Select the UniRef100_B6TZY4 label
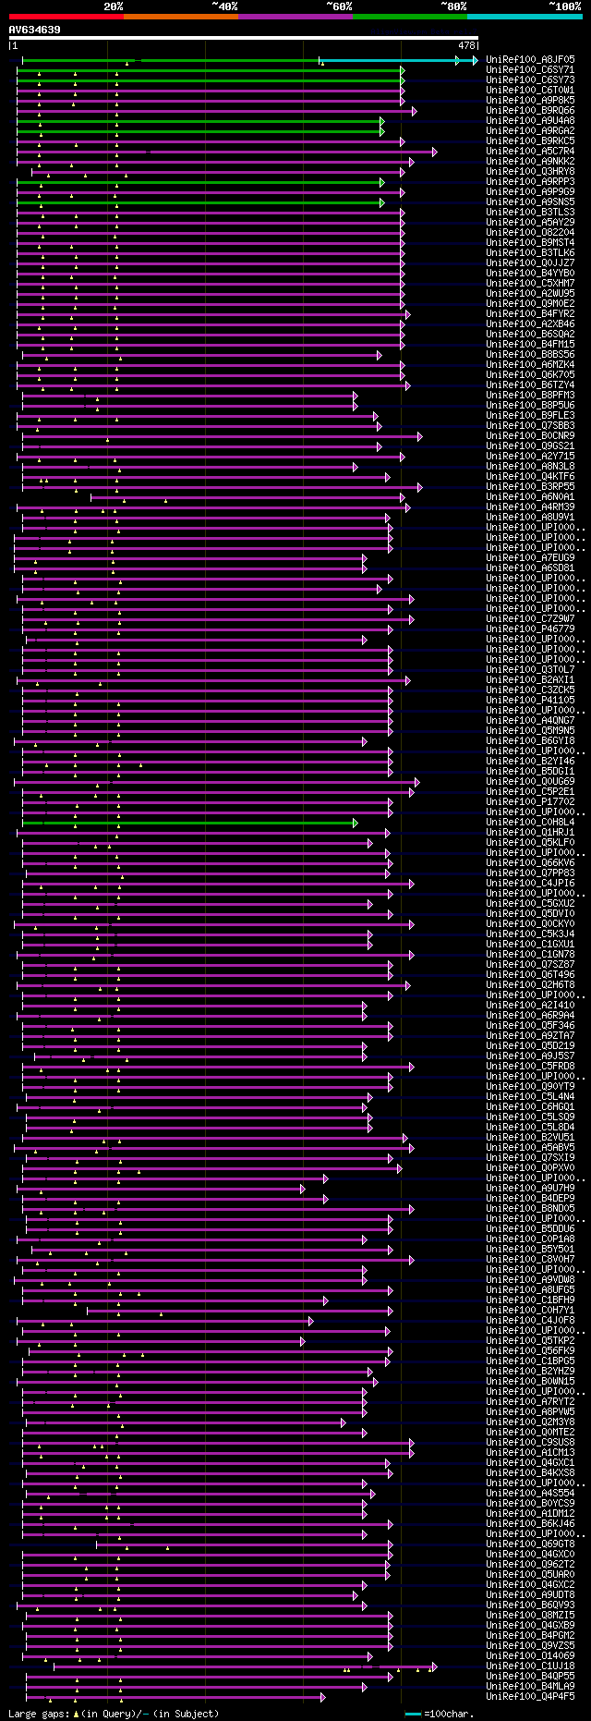This screenshot has width=591, height=1721. 530,384
